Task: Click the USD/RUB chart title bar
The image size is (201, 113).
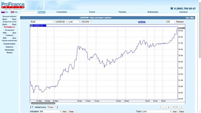Action: pyautogui.click(x=107, y=18)
